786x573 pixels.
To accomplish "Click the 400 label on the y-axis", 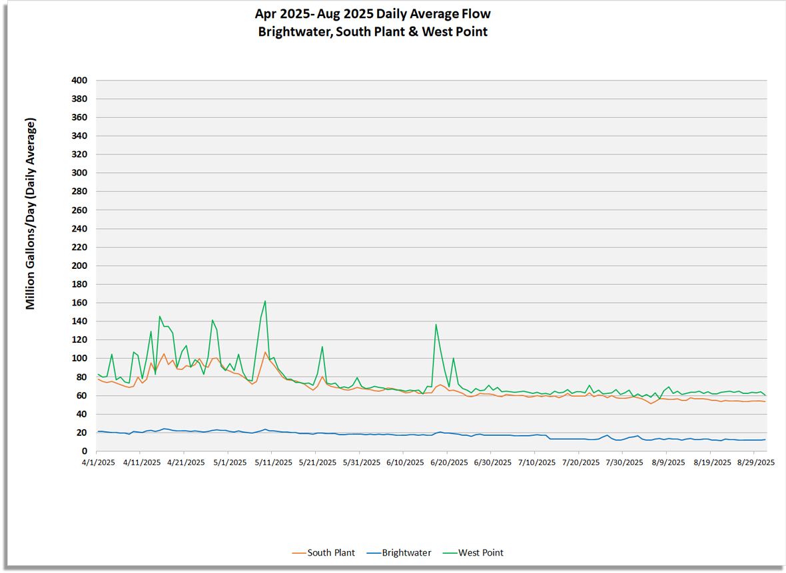I will pyautogui.click(x=79, y=81).
